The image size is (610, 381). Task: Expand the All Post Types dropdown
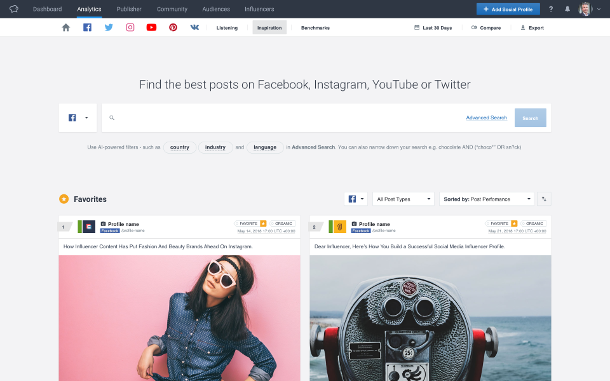403,199
